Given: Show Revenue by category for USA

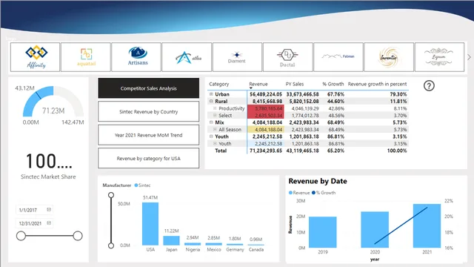Looking at the screenshot, I should [148, 158].
